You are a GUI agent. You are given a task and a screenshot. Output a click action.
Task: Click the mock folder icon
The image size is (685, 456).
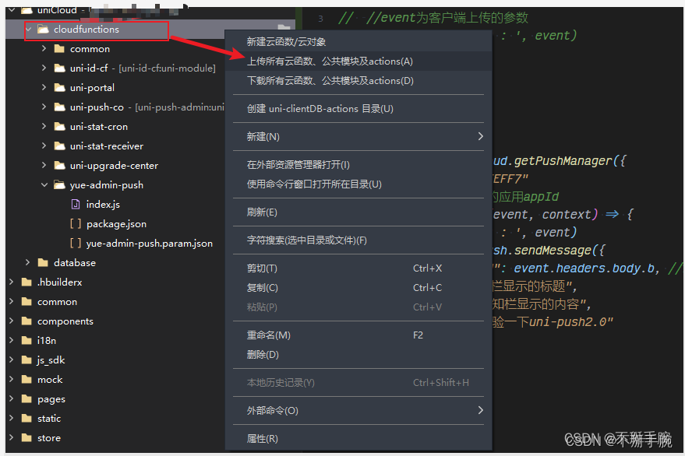(26, 379)
